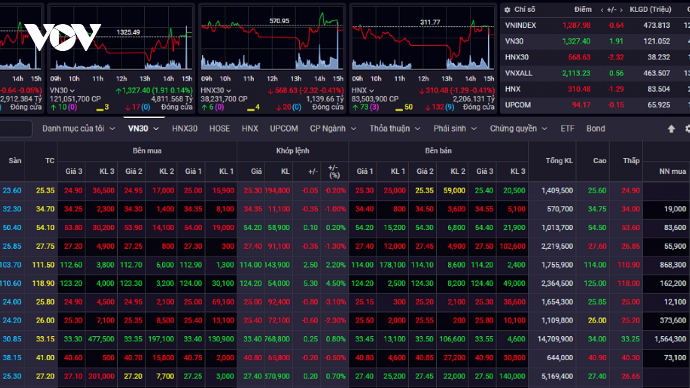Open the HNX intraday chart at 311.77
690x388 pixels.
pyautogui.click(x=423, y=38)
